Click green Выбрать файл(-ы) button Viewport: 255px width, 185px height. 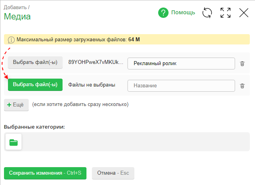tap(35, 85)
